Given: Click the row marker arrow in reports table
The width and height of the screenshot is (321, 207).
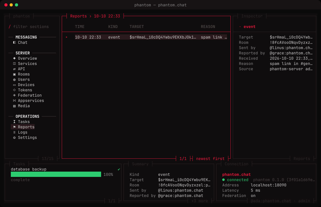Looking at the screenshot, I should coord(67,37).
